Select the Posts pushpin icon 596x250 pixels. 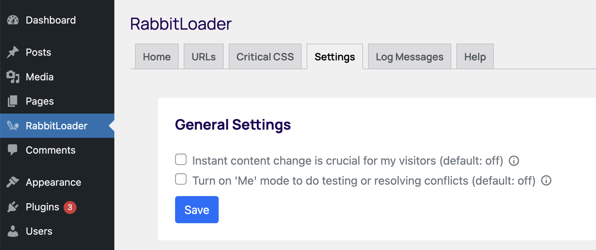13,52
